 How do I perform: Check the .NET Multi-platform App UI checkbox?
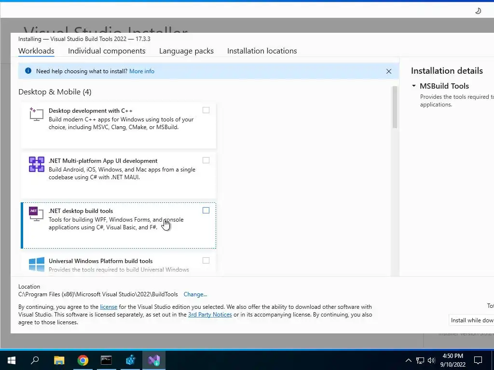pos(206,160)
